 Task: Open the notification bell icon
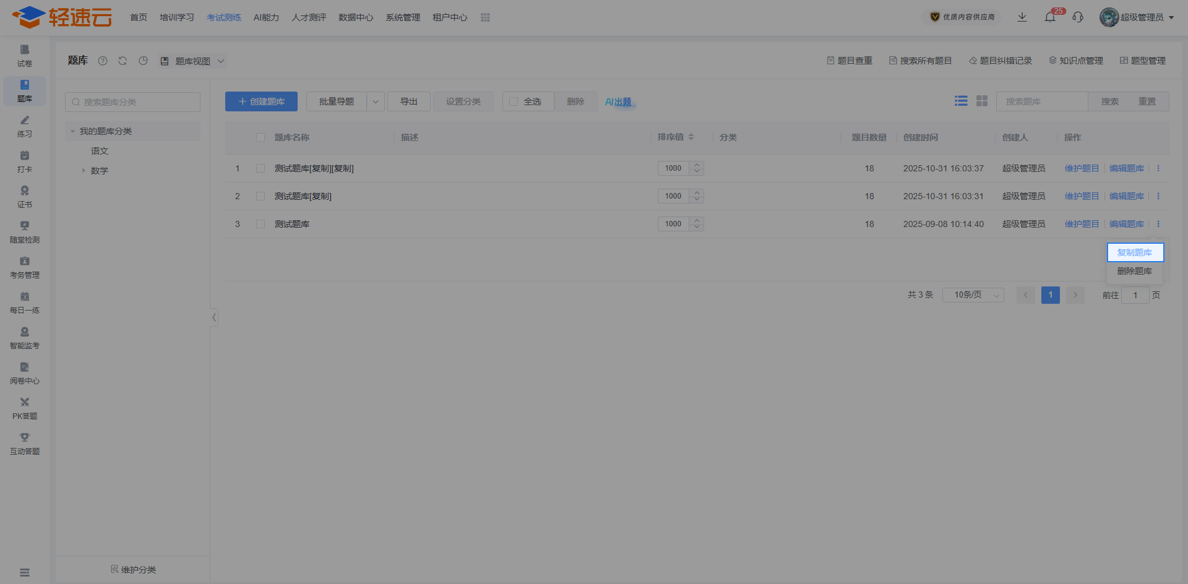tap(1050, 17)
